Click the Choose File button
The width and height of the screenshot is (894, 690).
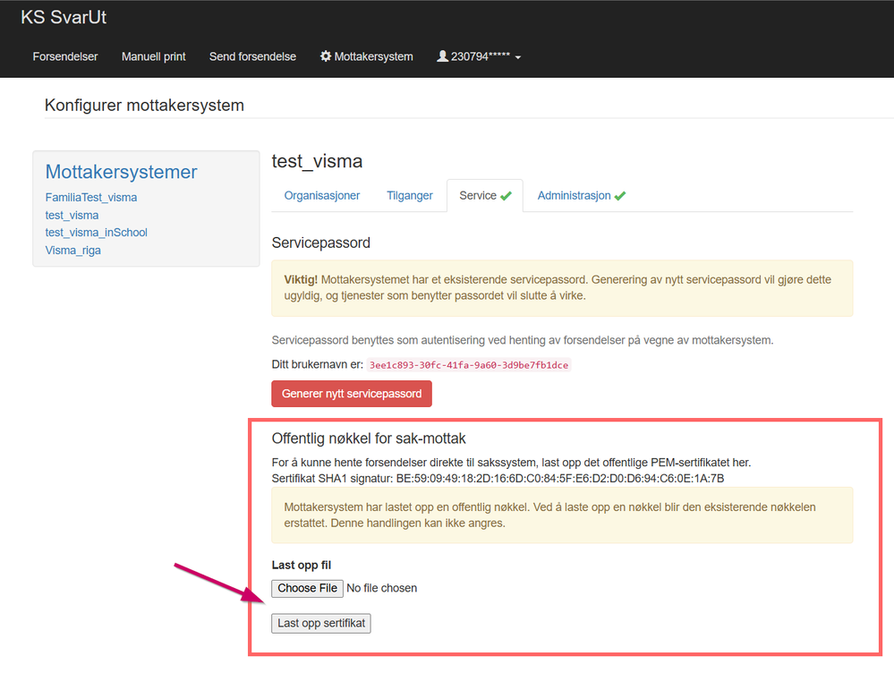pyautogui.click(x=307, y=588)
